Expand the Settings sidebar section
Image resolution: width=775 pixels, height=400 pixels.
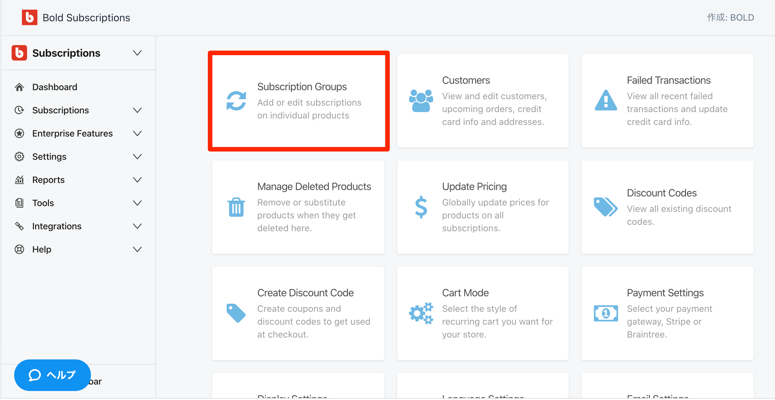(x=137, y=157)
